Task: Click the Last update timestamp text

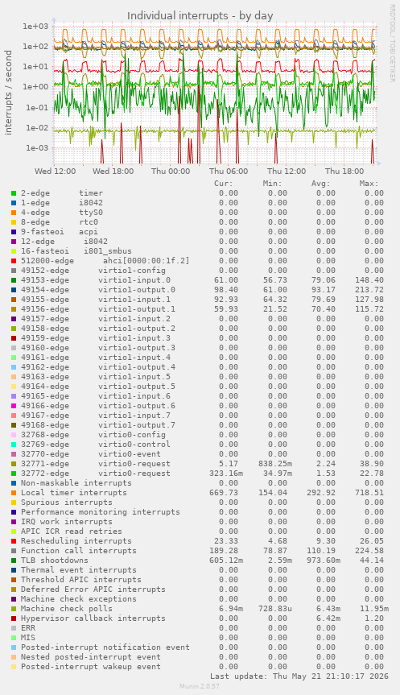Action: click(299, 676)
